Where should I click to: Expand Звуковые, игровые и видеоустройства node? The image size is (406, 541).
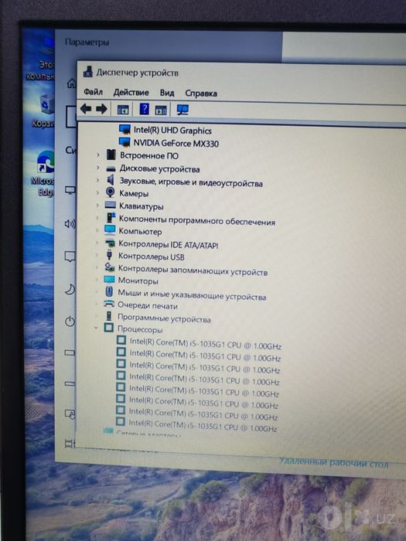point(97,180)
